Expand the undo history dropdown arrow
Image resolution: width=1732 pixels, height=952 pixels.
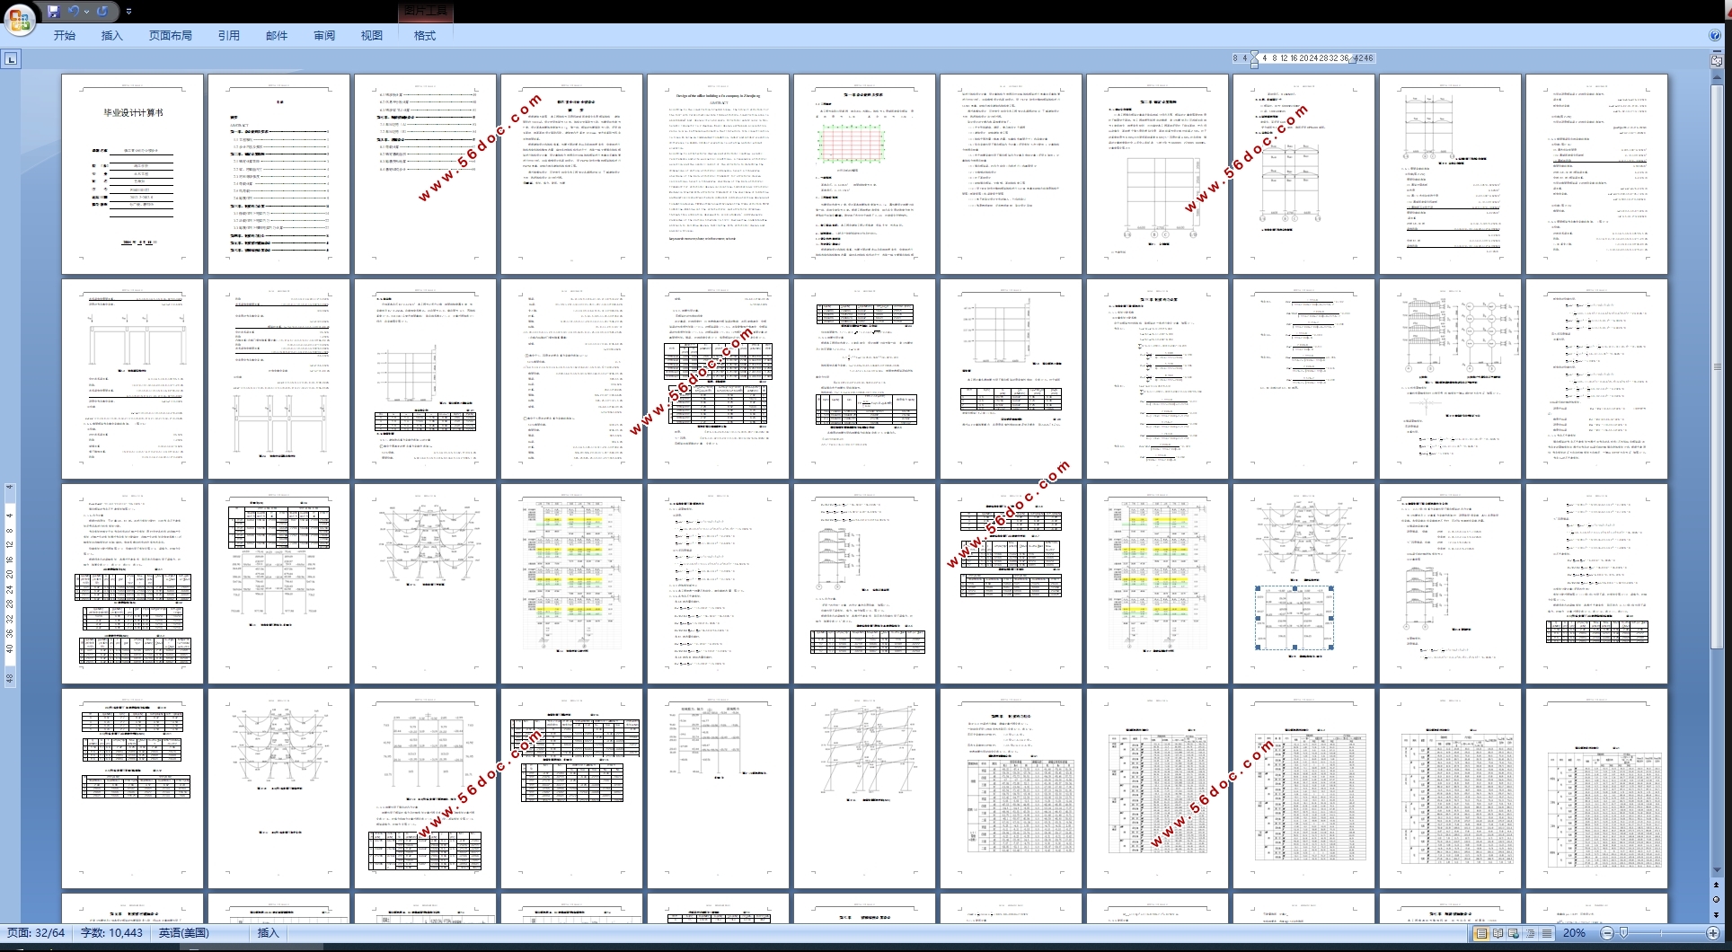pyautogui.click(x=86, y=12)
